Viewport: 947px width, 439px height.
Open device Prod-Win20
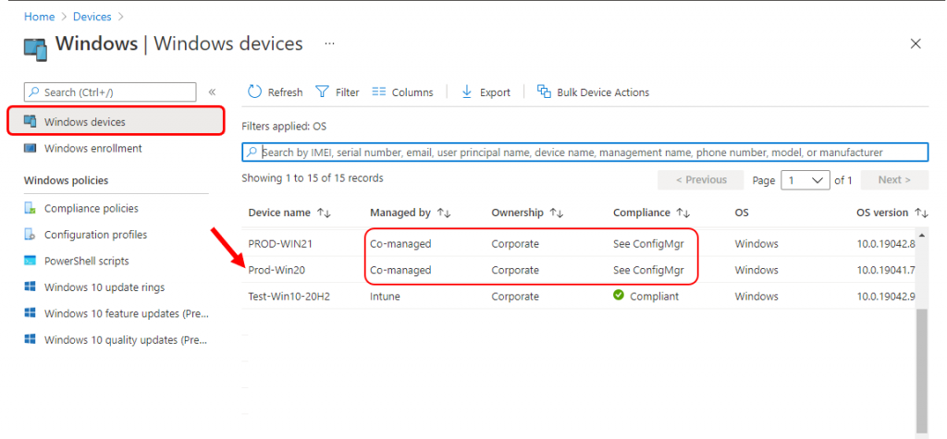277,271
